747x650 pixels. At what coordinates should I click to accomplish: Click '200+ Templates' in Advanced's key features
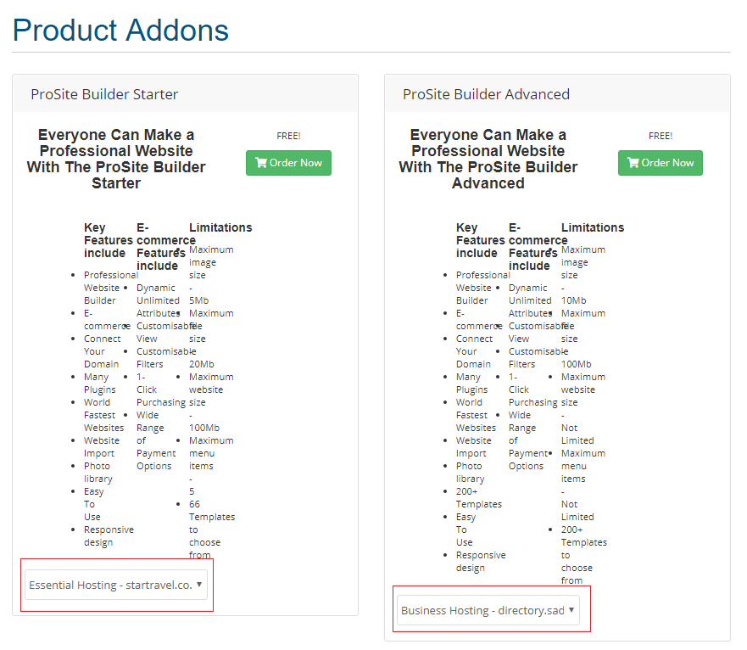tap(478, 498)
